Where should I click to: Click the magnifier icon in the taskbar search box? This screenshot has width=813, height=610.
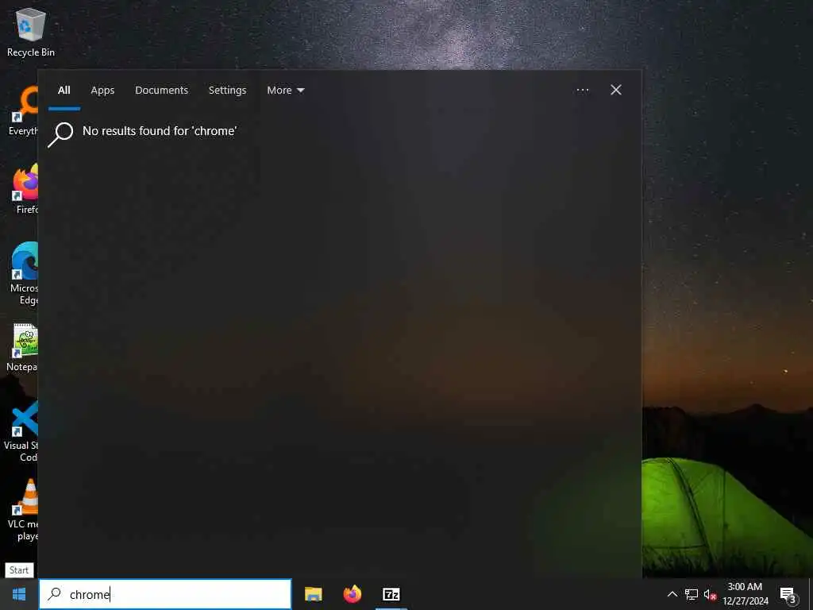pos(55,594)
